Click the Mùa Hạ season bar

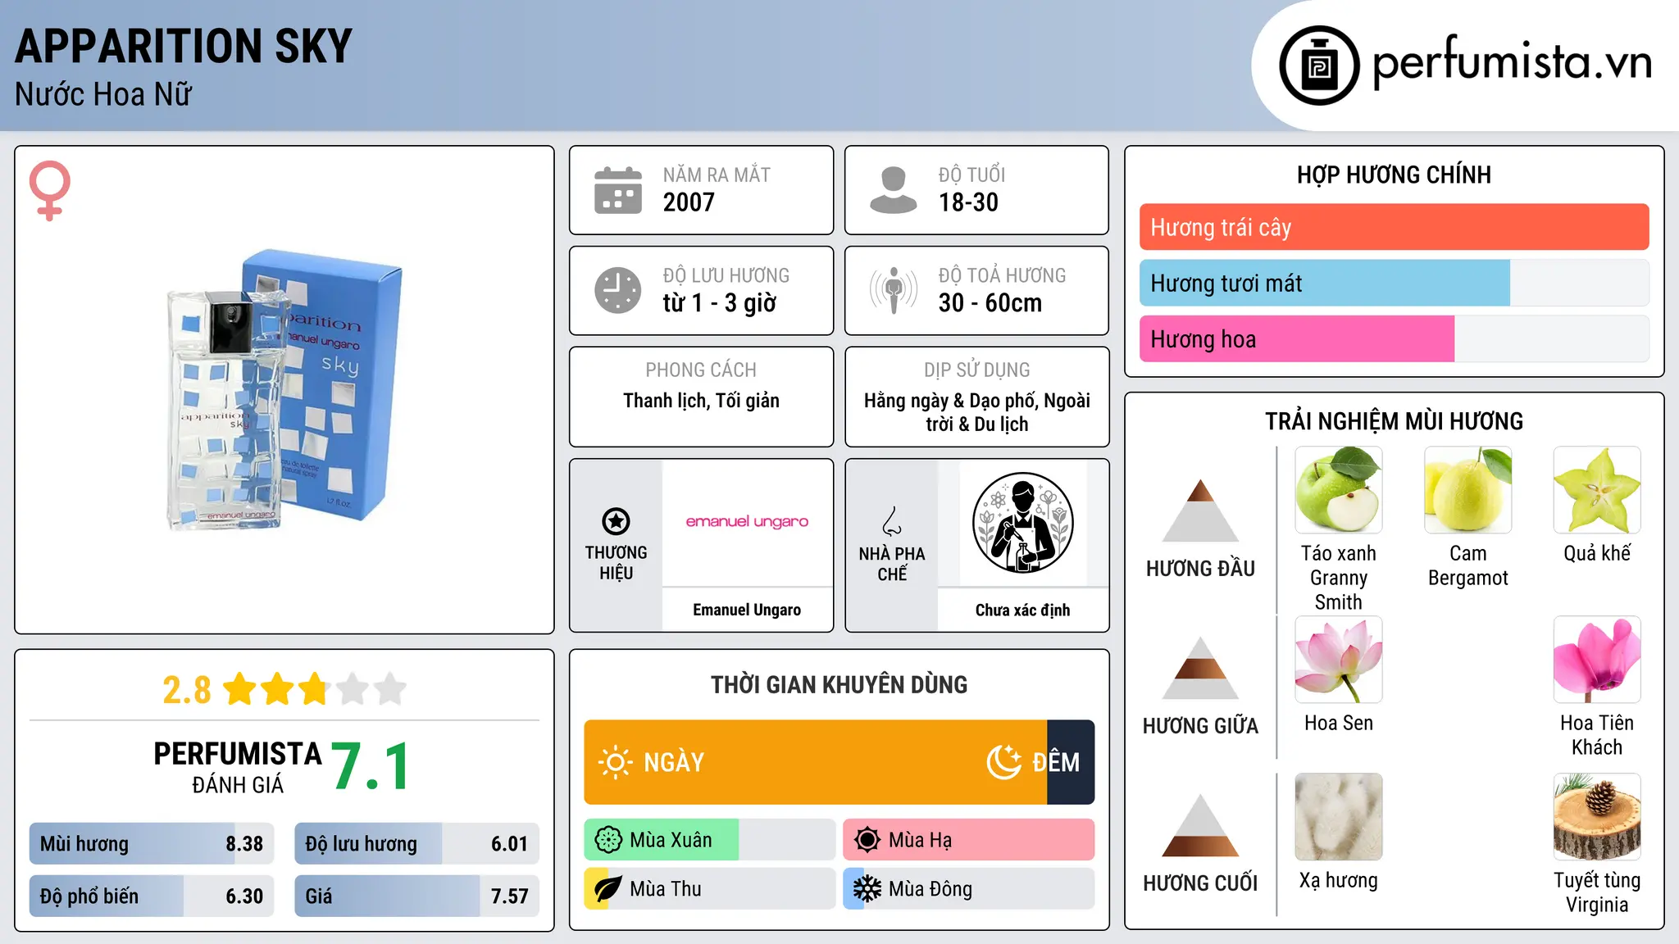969,840
